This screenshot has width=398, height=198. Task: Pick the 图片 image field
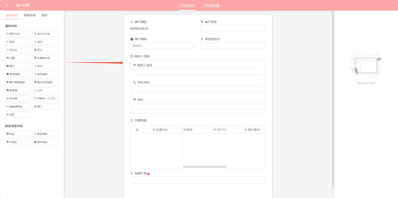[x=18, y=66]
